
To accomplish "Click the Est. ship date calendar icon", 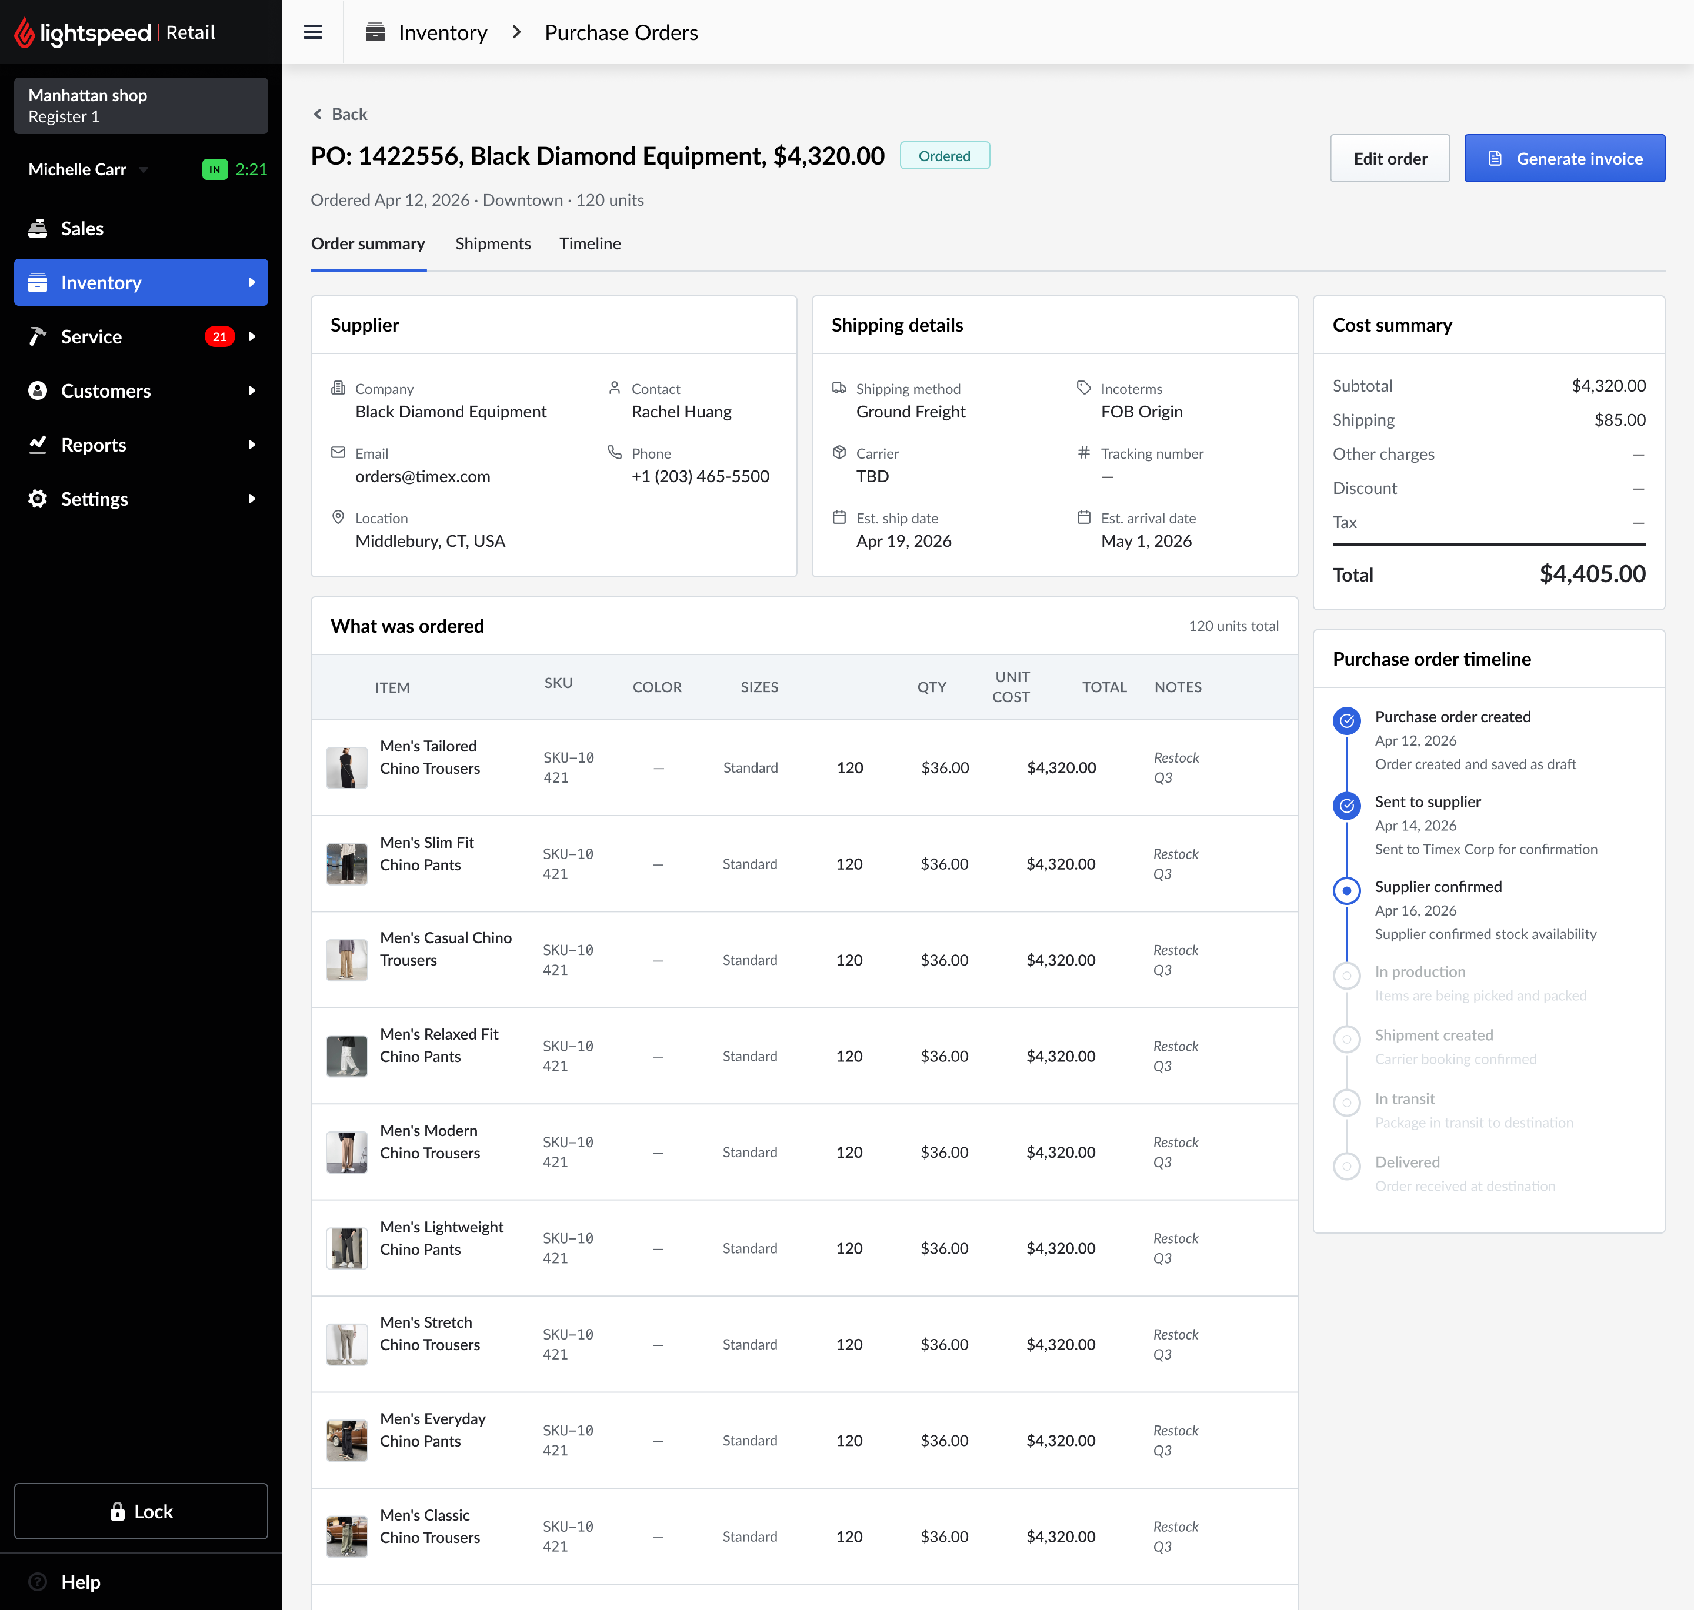I will [840, 517].
